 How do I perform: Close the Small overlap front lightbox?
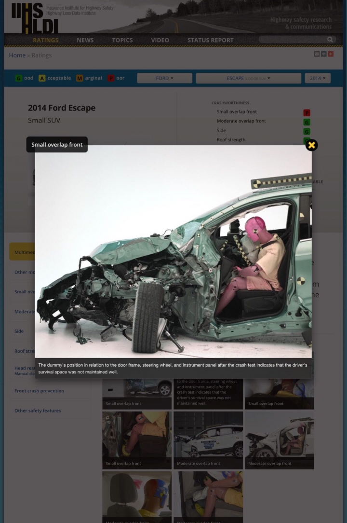pos(311,145)
